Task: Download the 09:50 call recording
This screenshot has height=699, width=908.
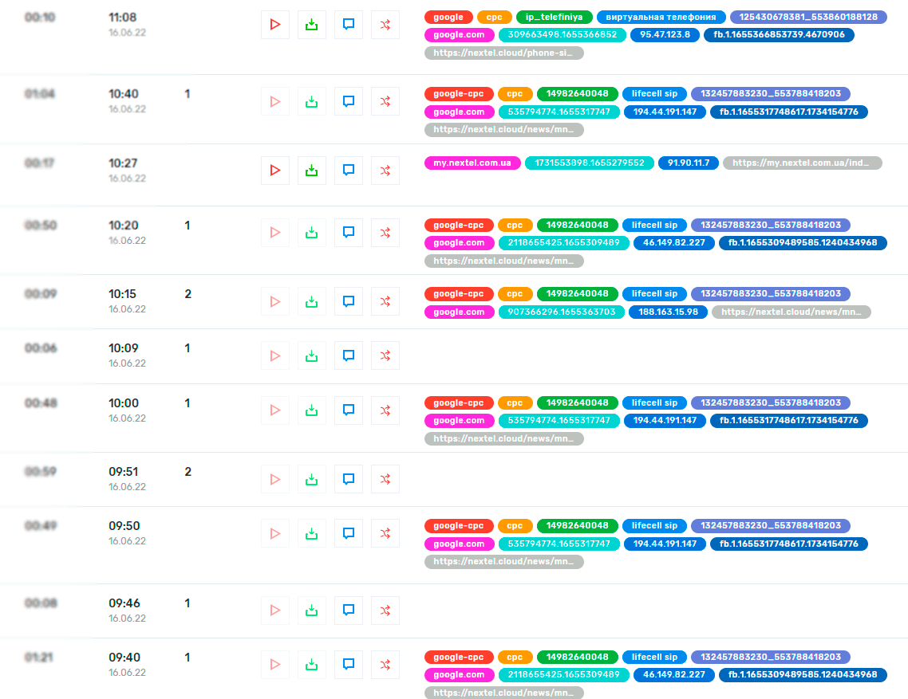Action: click(x=311, y=533)
